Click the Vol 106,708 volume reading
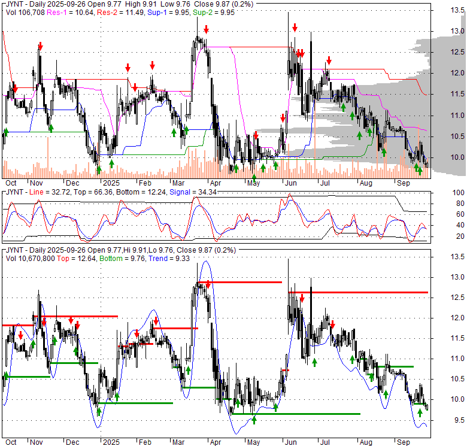Screen dimensions: 467x446 point(25,13)
